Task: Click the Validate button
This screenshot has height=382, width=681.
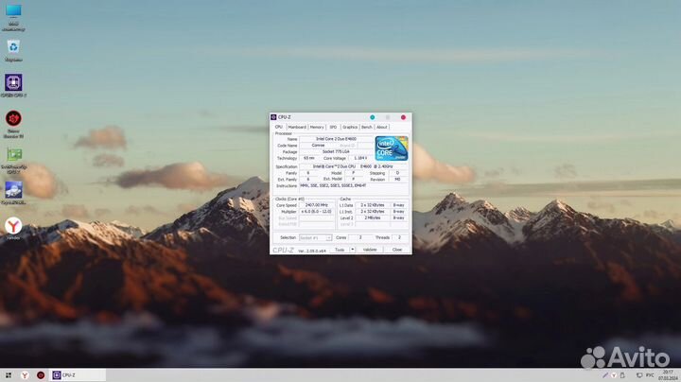Action: 370,250
